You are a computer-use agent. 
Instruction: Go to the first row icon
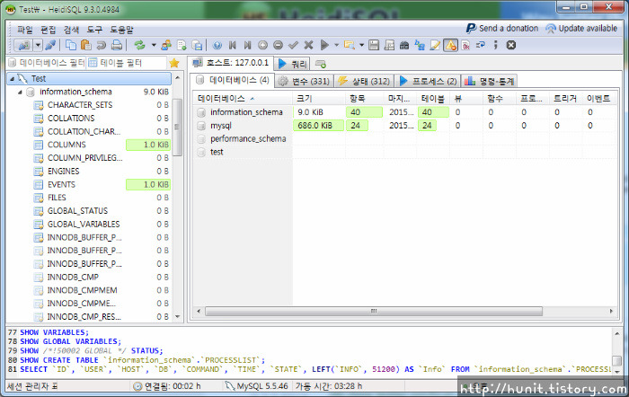pyautogui.click(x=232, y=45)
